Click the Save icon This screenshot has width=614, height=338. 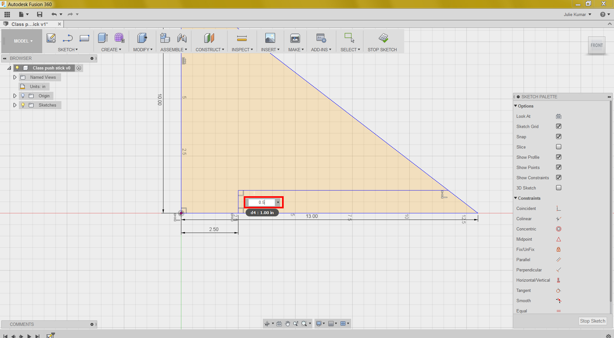pyautogui.click(x=40, y=14)
